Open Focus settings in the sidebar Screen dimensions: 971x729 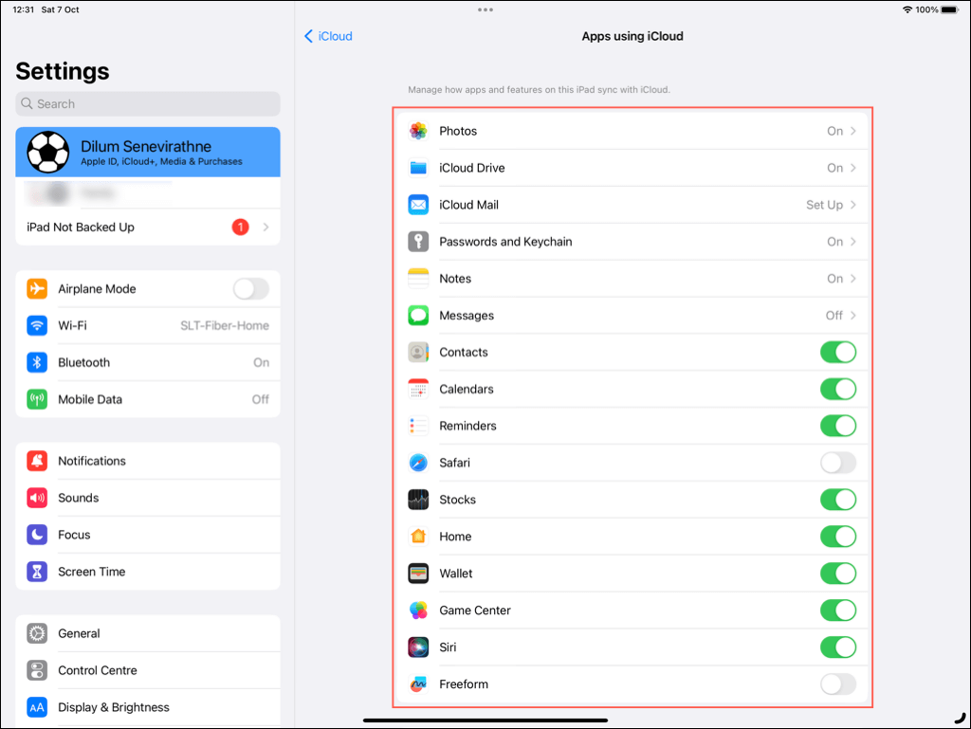pos(148,535)
